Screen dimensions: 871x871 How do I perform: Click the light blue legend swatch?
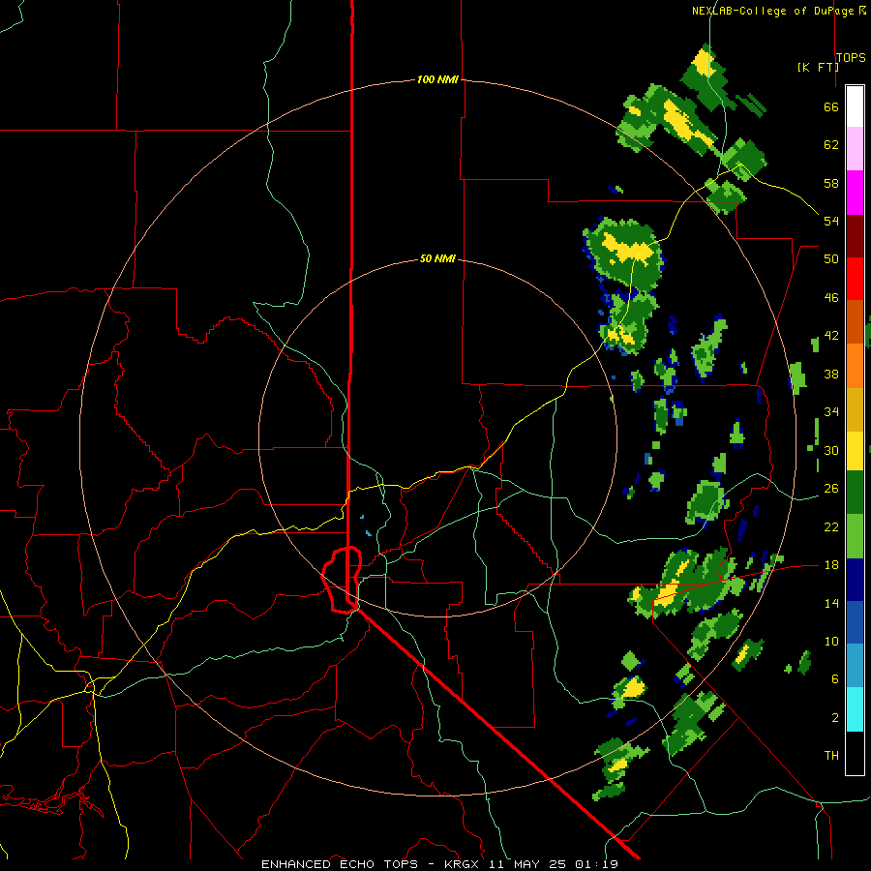855,666
